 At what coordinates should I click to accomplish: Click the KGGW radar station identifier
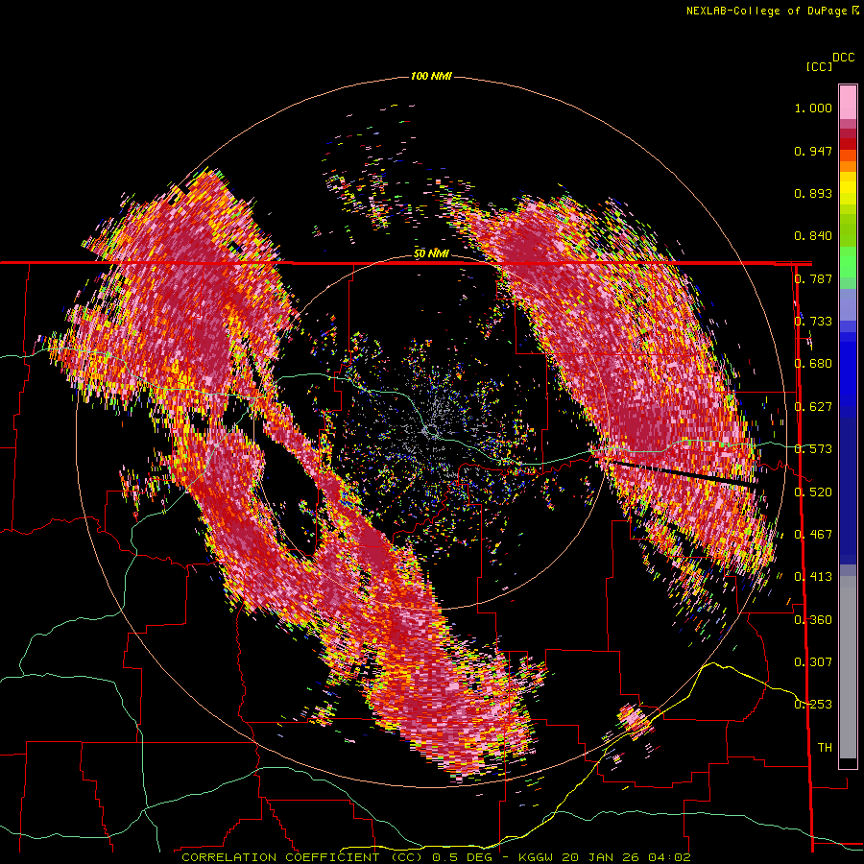pos(536,857)
